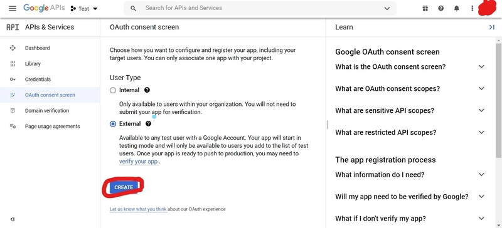The image size is (502, 228).
Task: Click the search magnifier icon
Action: point(134,8)
